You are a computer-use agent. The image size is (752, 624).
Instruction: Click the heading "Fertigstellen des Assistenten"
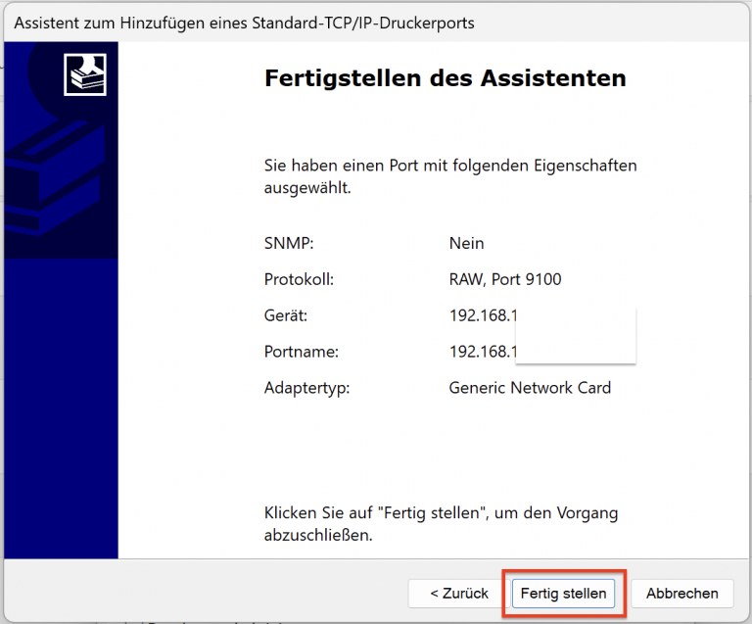[x=445, y=78]
